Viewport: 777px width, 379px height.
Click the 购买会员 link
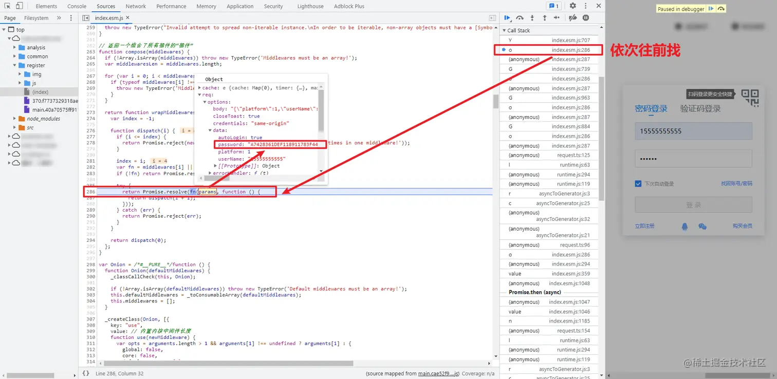[x=743, y=226]
